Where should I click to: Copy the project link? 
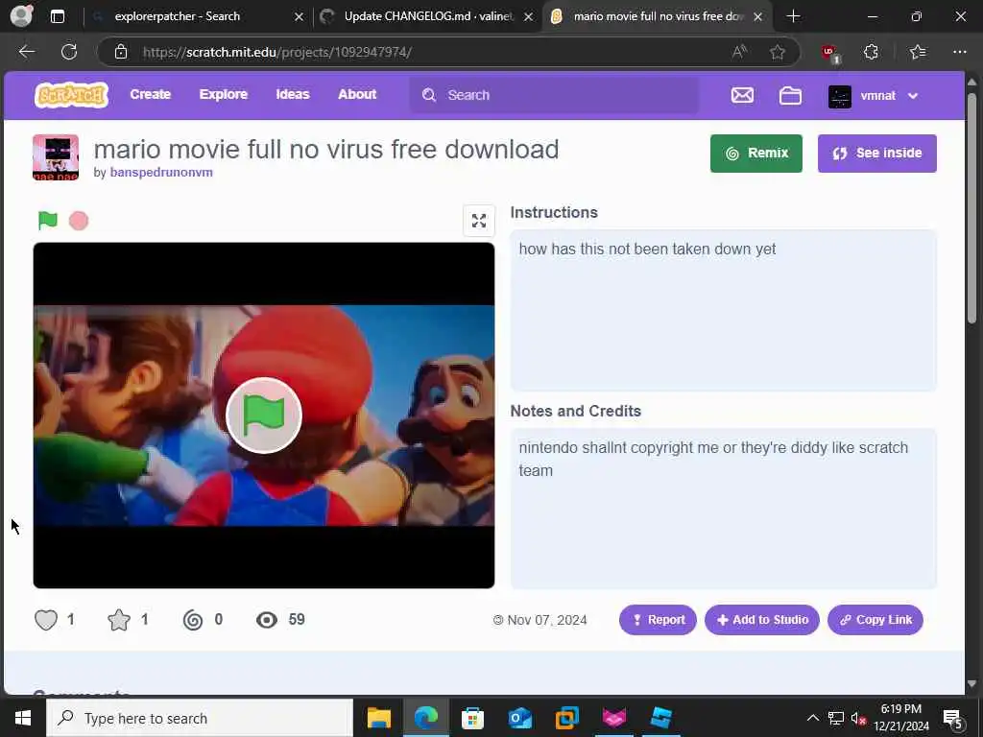[875, 620]
